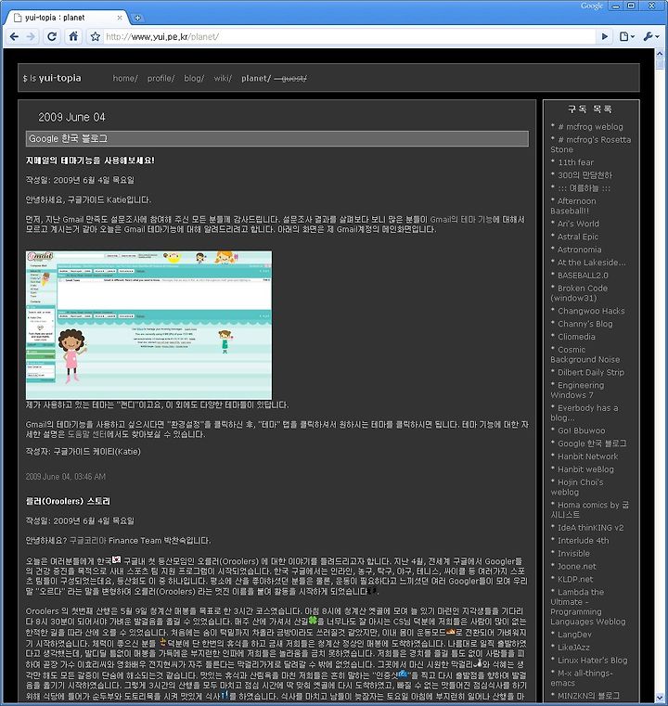668x706 pixels.
Task: Open the LikeJAzz feed link
Action: 573,648
